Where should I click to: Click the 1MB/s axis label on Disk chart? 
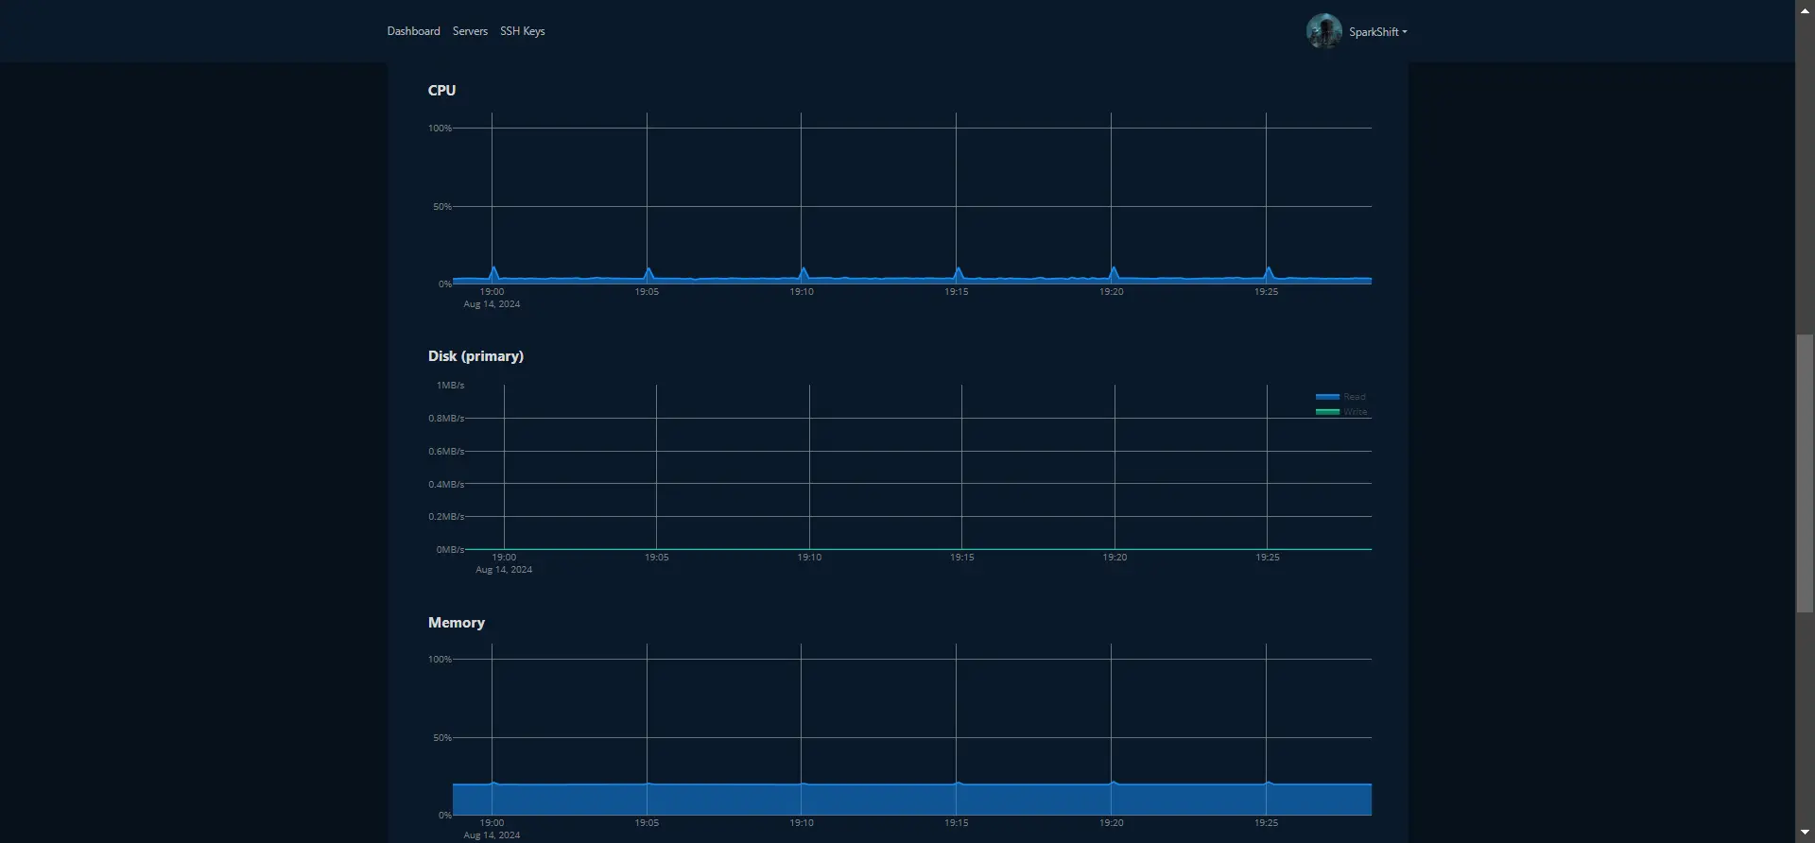pos(450,386)
